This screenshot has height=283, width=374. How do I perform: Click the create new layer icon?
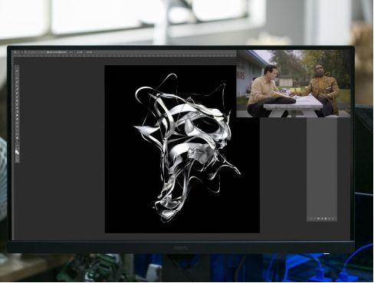pyautogui.click(x=329, y=219)
